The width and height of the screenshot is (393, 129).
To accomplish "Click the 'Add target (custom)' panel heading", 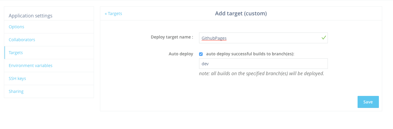I will click(241, 14).
